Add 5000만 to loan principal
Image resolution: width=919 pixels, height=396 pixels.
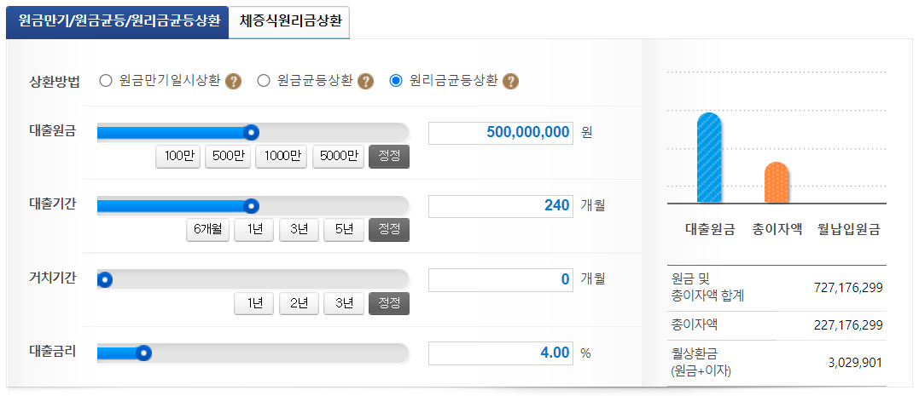point(338,157)
